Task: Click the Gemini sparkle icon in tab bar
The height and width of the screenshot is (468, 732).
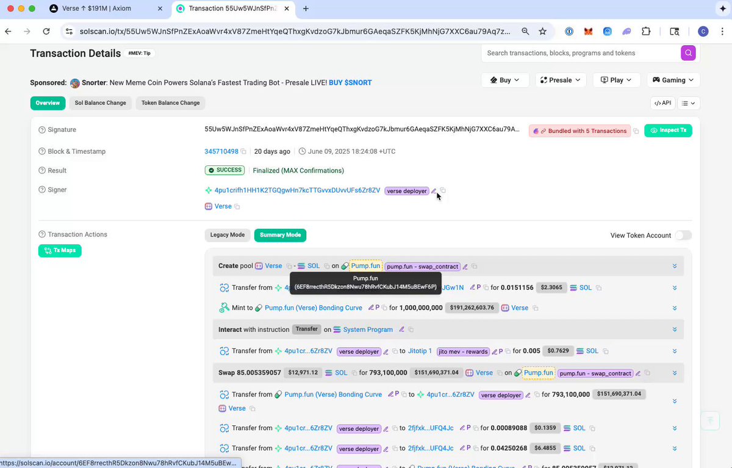Action: 722,9
